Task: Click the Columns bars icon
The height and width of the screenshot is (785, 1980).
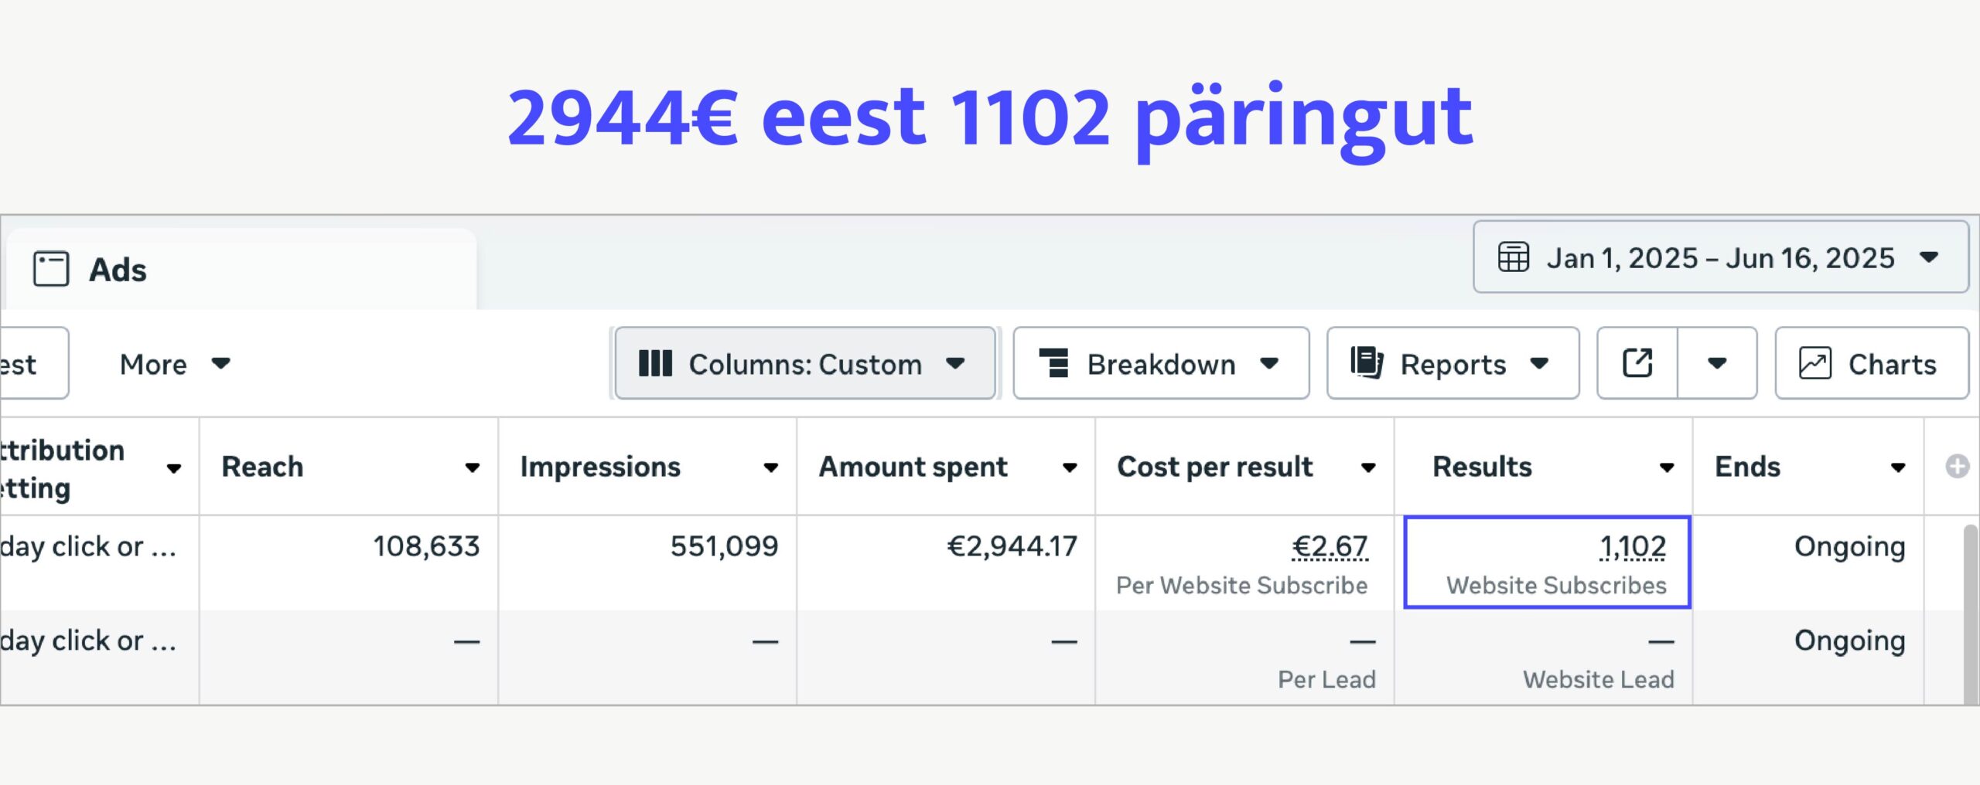Action: click(655, 363)
